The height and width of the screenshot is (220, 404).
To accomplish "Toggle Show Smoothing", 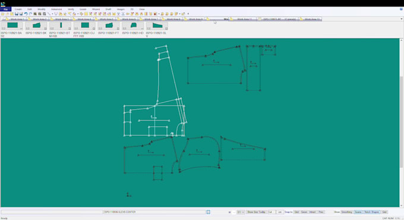I will [346, 212].
